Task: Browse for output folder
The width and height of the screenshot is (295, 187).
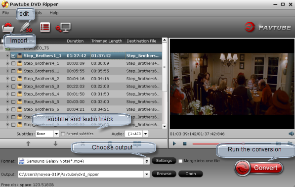Action: coord(164,174)
